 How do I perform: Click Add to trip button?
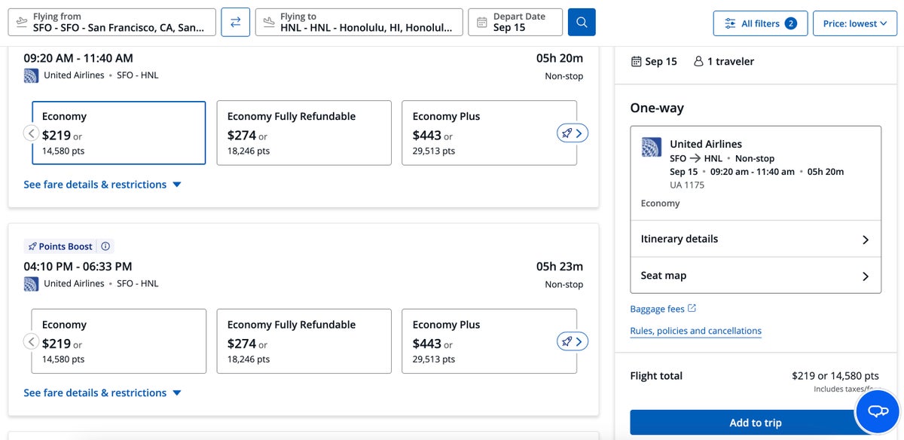(x=756, y=423)
